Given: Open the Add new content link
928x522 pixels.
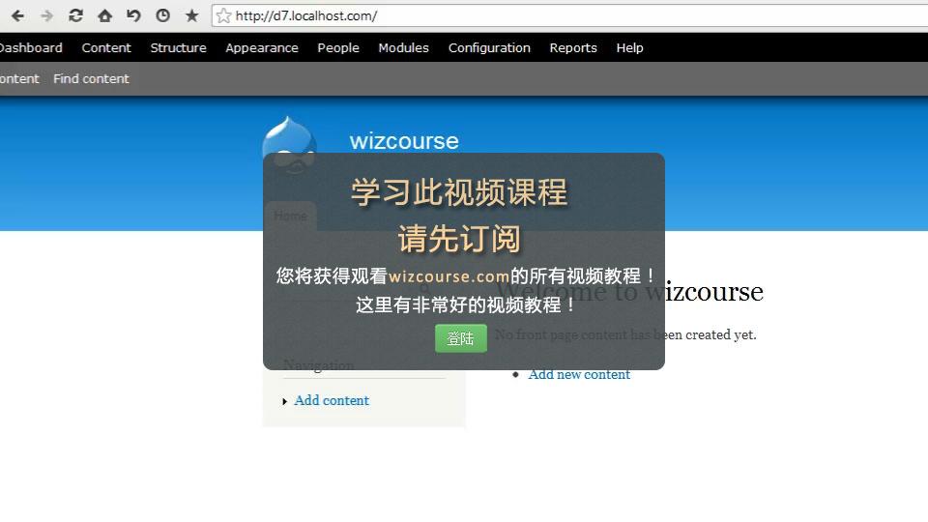Looking at the screenshot, I should 579,374.
